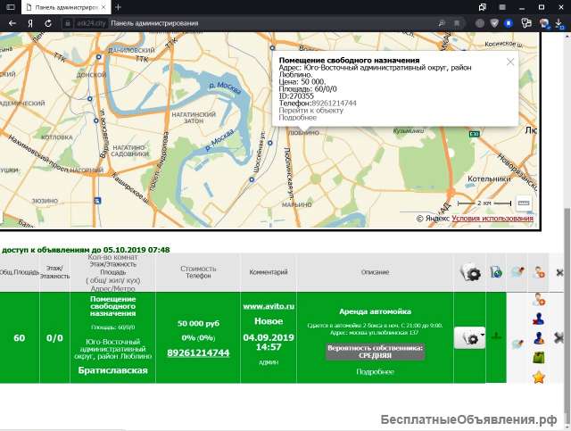Click the 'Котельники' label on map
571x431 pixels.
(489, 178)
